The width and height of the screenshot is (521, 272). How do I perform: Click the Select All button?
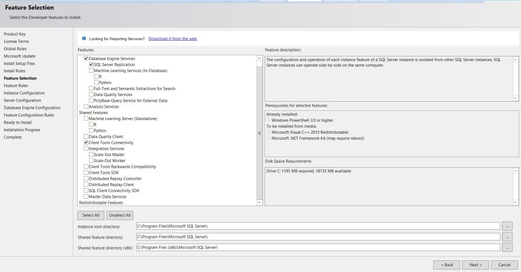[x=91, y=215]
